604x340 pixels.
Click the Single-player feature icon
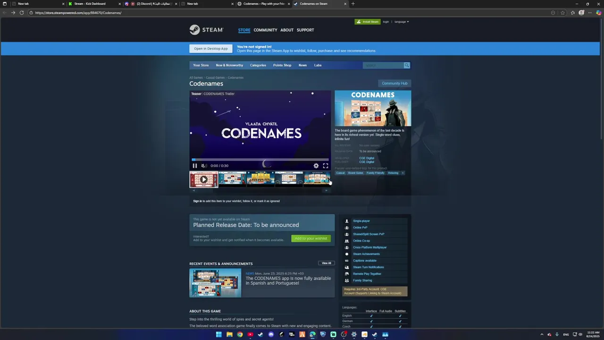pyautogui.click(x=347, y=221)
